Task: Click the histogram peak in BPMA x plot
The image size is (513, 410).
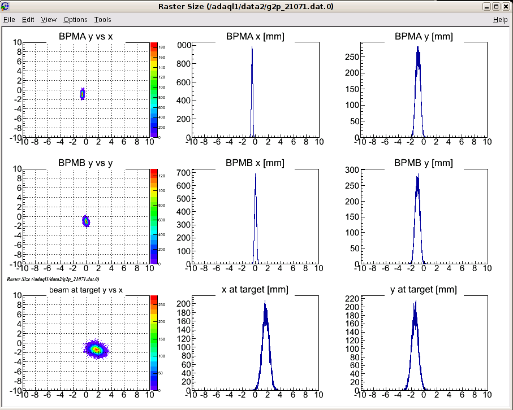Action: [252, 47]
